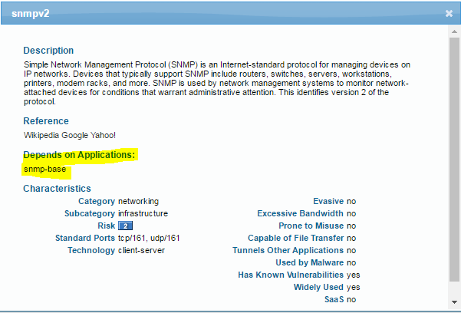Click the snmpv2 dialog title
Image resolution: width=461 pixels, height=313 pixels.
(30, 14)
